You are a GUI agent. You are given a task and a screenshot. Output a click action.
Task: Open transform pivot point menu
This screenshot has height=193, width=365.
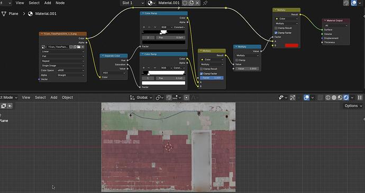click(160, 97)
